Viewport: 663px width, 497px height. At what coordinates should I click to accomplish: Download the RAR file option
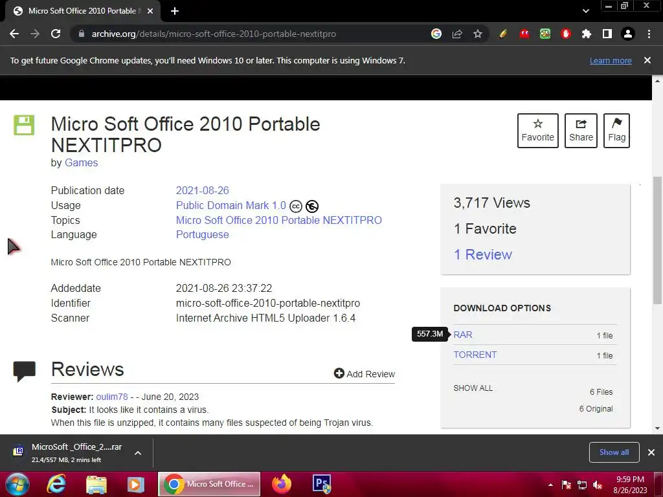pyautogui.click(x=463, y=335)
